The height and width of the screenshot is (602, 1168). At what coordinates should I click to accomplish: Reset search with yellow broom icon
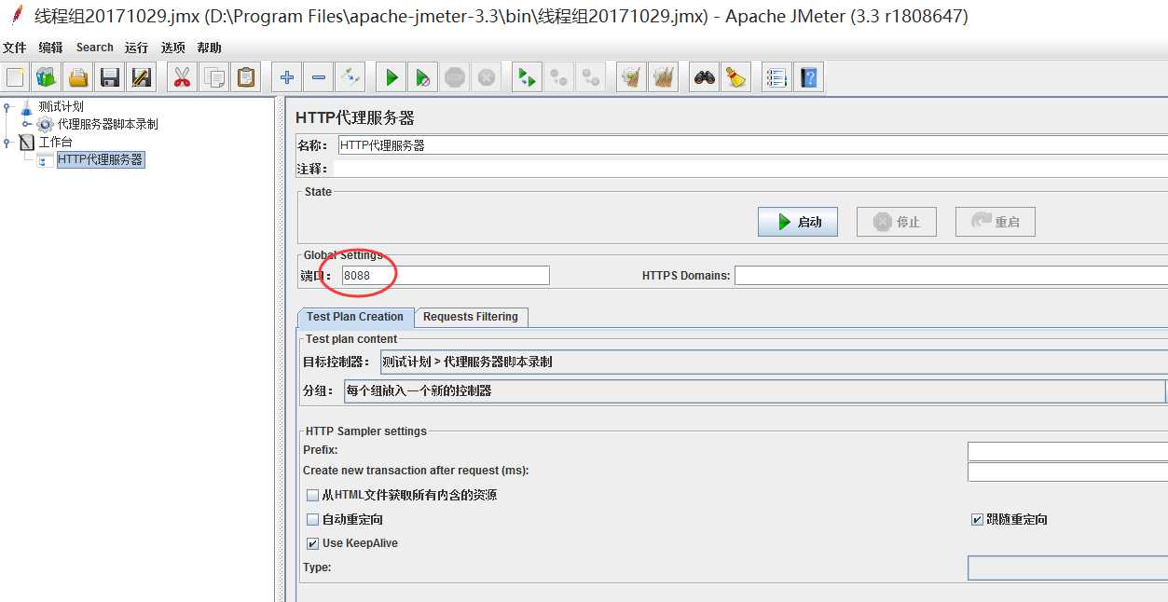tap(736, 77)
